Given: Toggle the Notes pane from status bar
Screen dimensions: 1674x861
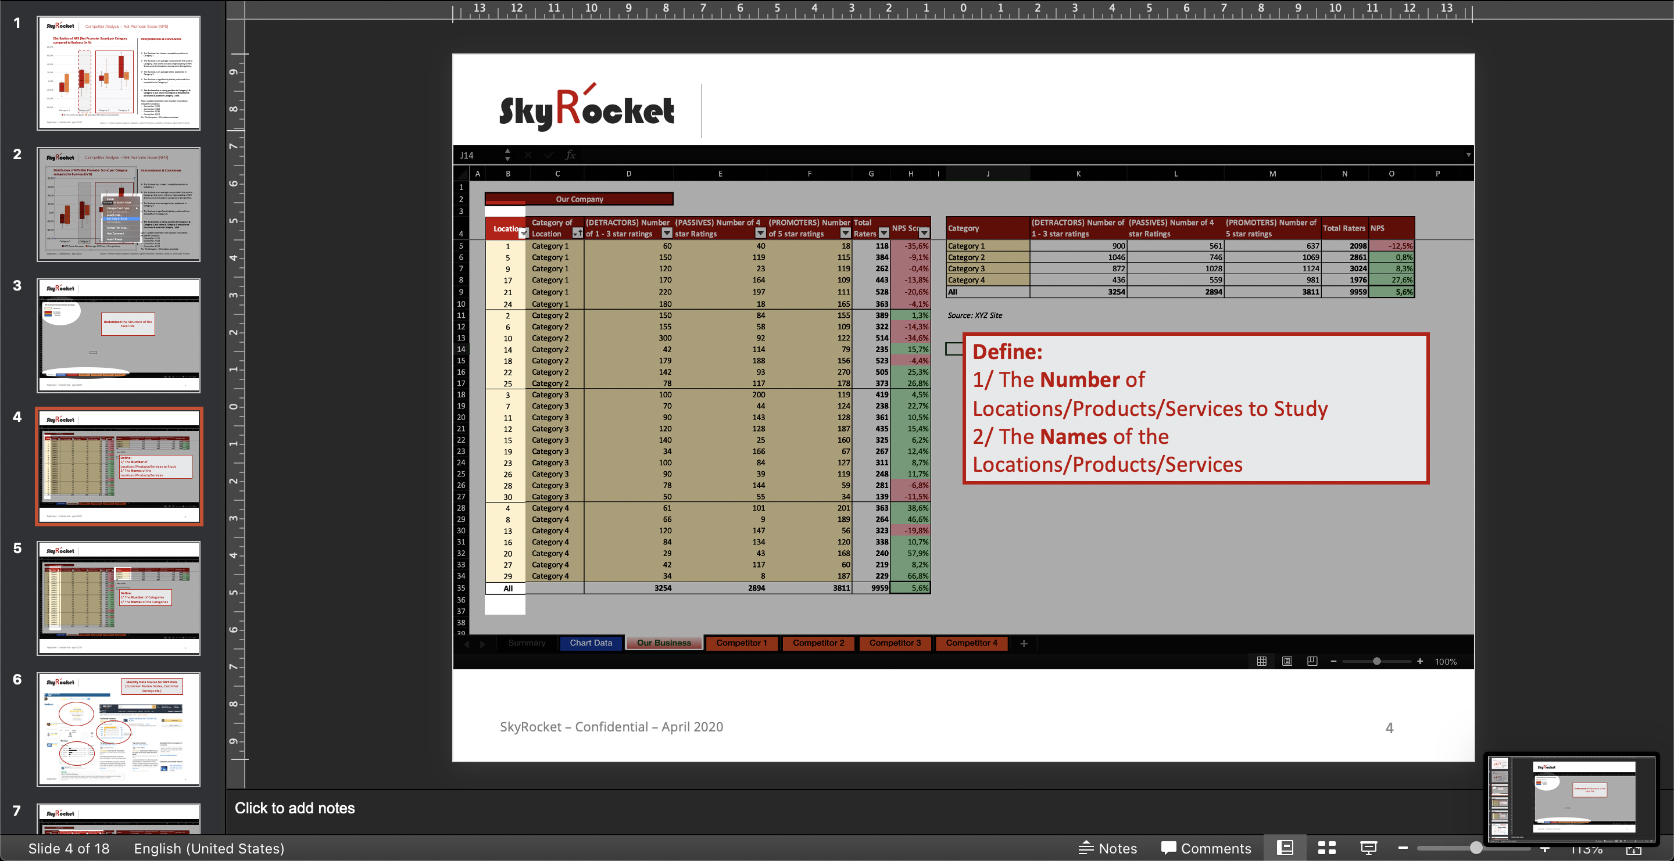Looking at the screenshot, I should [x=1108, y=848].
